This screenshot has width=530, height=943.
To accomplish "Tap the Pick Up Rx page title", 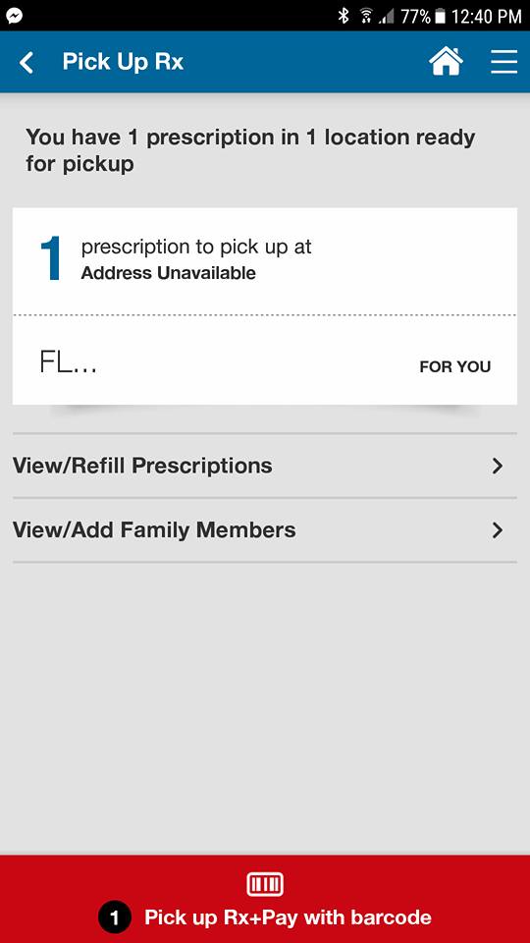I will click(123, 62).
